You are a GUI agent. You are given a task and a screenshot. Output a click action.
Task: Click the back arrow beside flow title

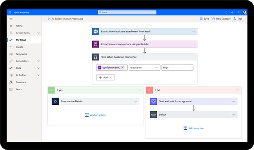(x=49, y=19)
